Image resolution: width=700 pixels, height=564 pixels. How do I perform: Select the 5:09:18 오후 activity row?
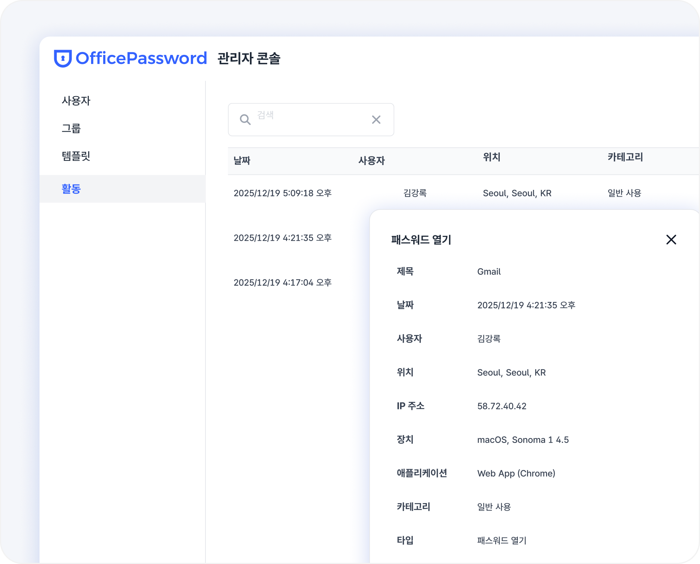(282, 193)
